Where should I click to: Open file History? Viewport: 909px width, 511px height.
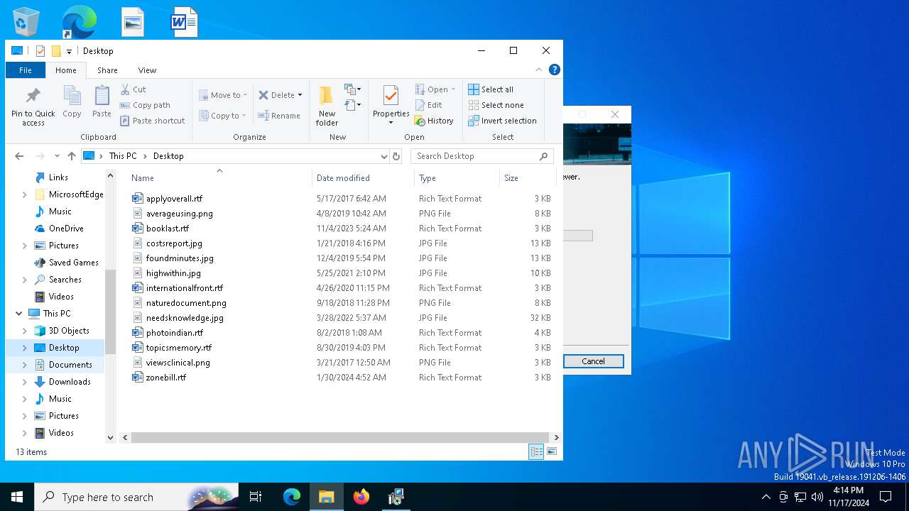tap(434, 121)
